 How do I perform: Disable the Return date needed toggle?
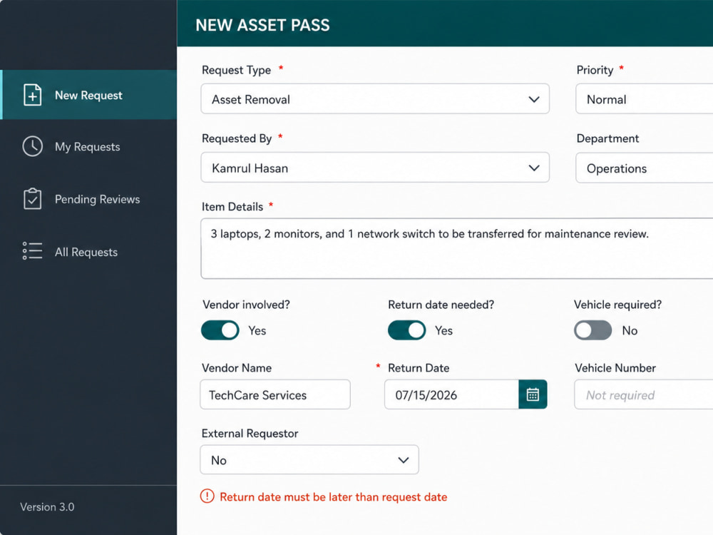pyautogui.click(x=406, y=330)
